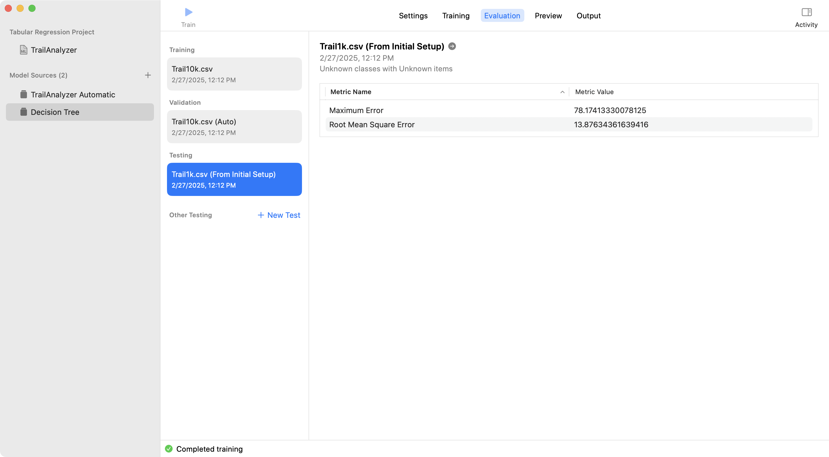
Task: Click the Root Mean Square Error row label
Action: pos(372,125)
